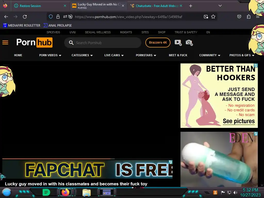Visit the SEXUAL WELLNESS link
This screenshot has width=264, height=198.
point(98,32)
